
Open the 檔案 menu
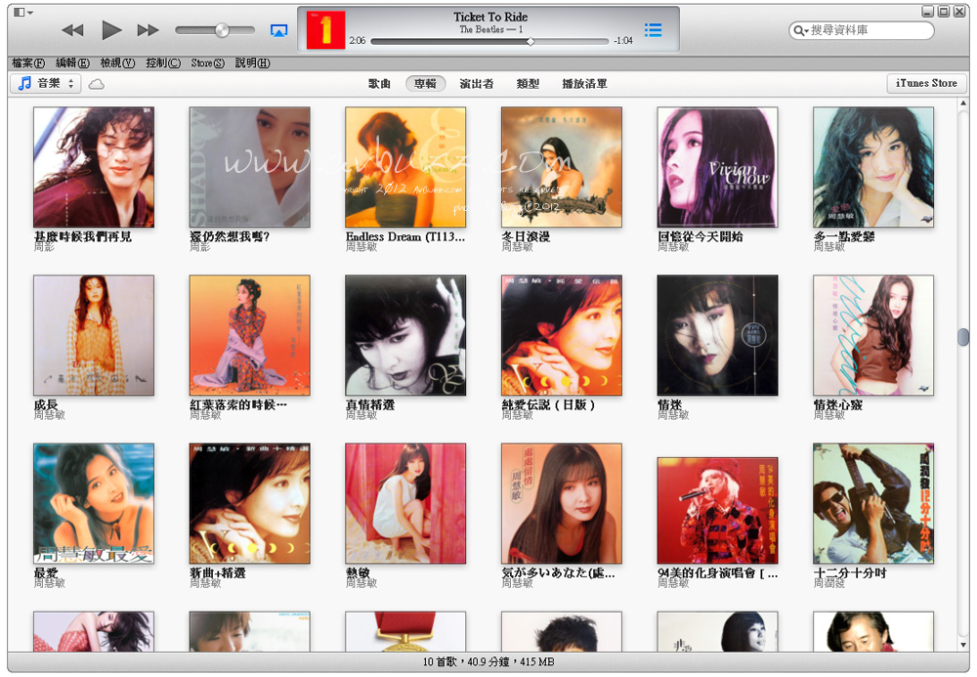coord(27,63)
